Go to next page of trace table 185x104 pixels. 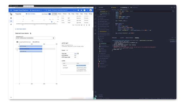click(87, 25)
